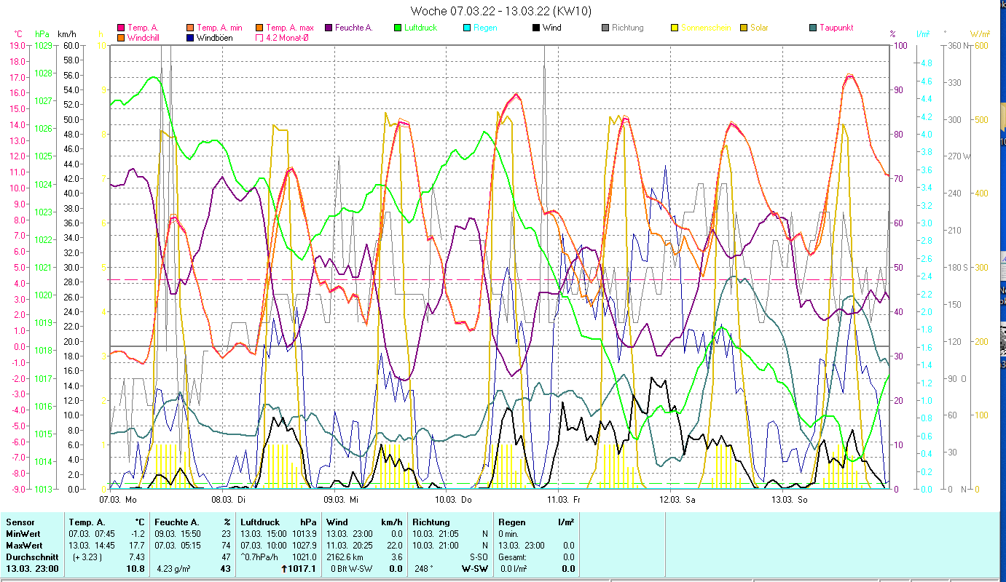Click the Durchschnitt row label
The image size is (1006, 582).
pos(31,557)
